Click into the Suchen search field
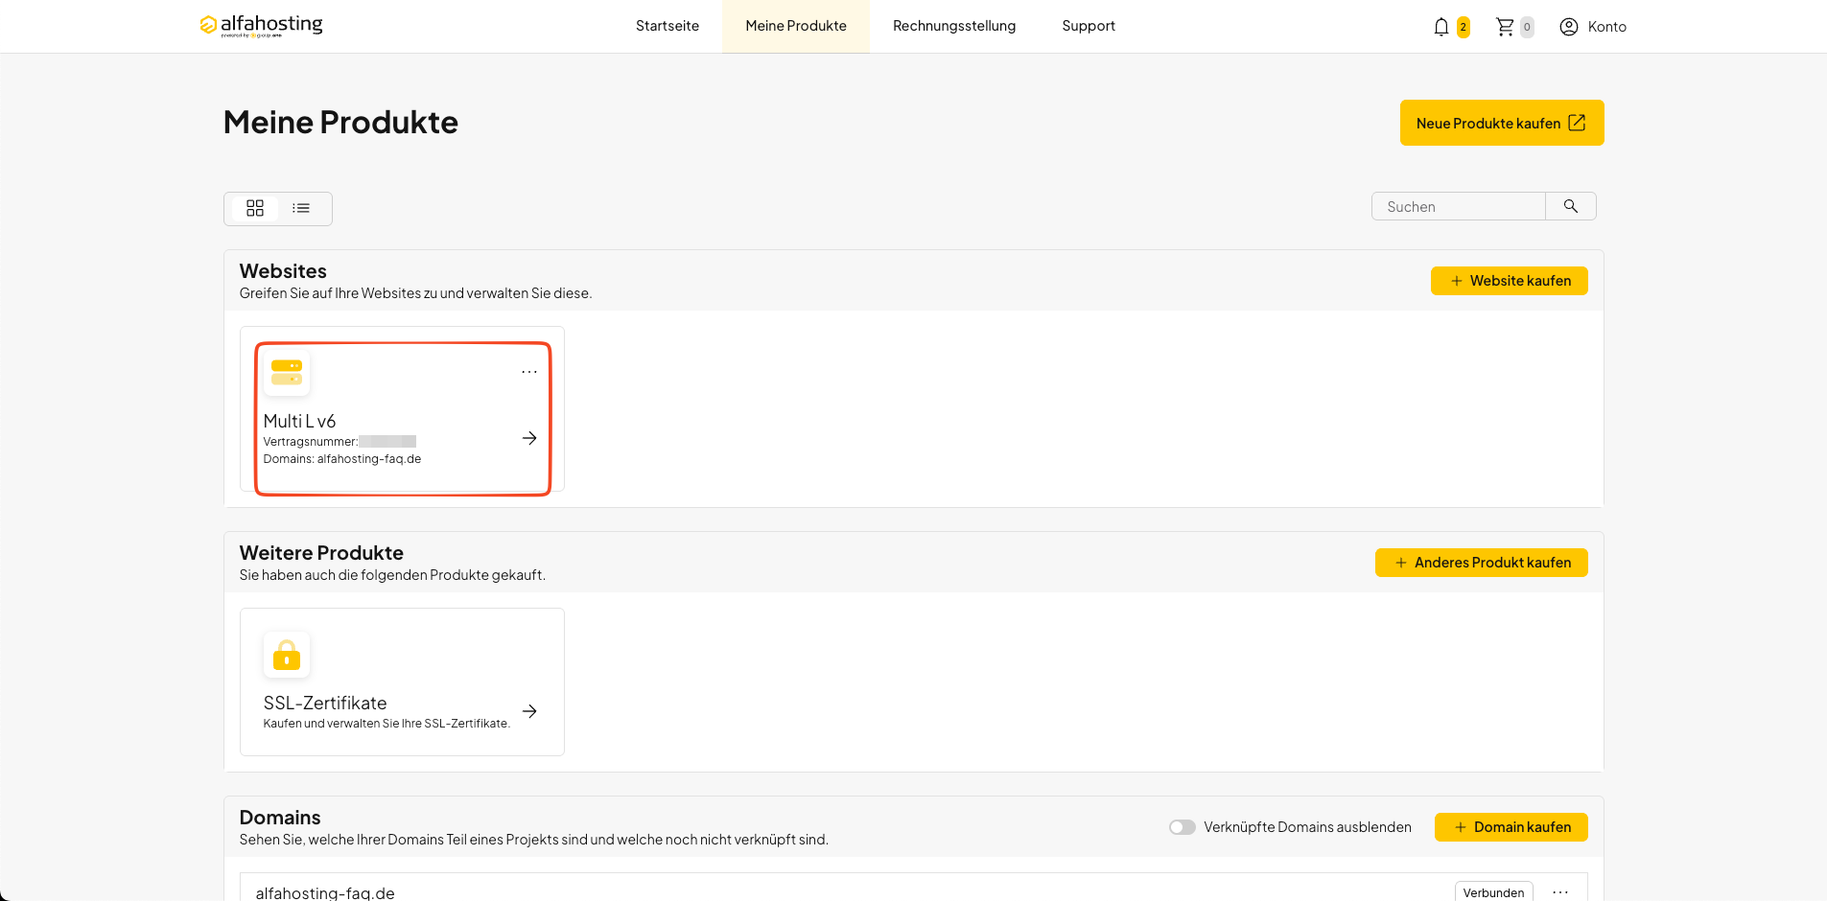This screenshot has width=1827, height=901. tap(1459, 206)
